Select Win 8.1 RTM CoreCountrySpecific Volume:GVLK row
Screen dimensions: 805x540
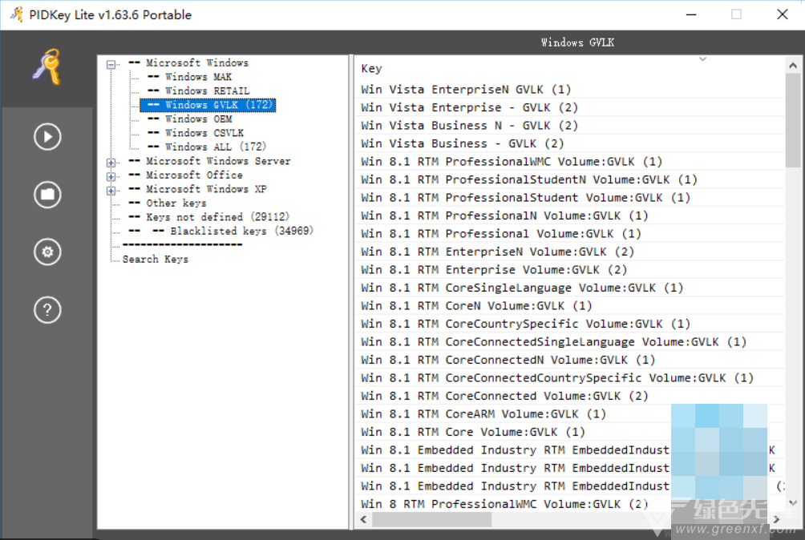click(x=570, y=324)
